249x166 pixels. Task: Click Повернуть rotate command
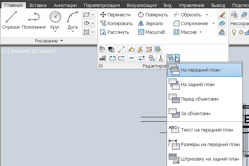(x=153, y=15)
